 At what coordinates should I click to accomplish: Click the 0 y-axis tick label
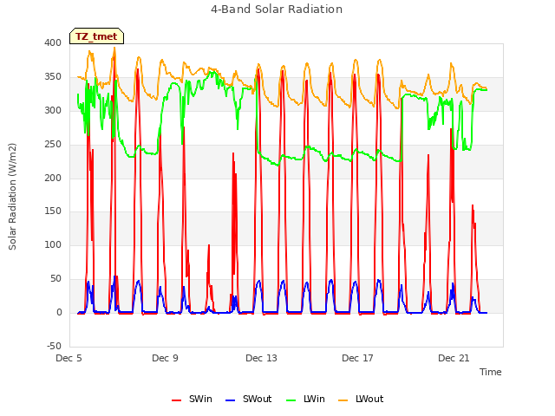tap(59, 312)
